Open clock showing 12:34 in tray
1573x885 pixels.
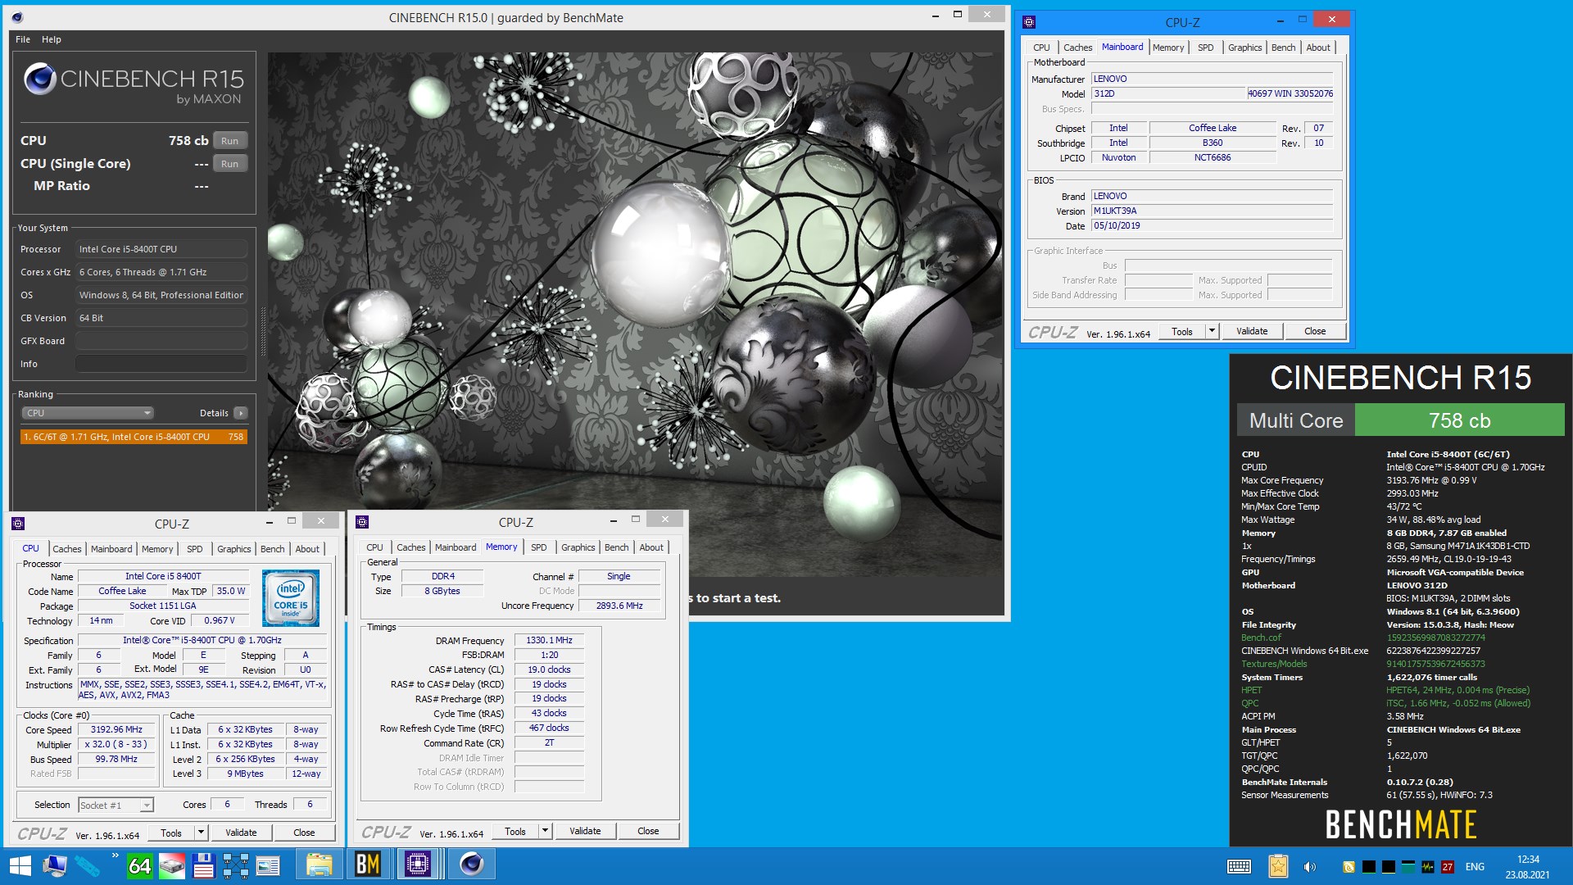[1528, 867]
